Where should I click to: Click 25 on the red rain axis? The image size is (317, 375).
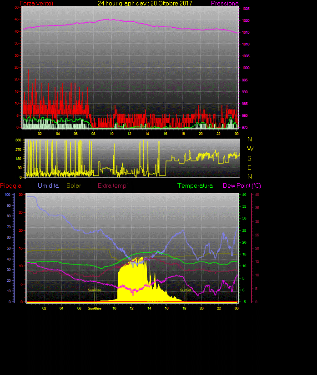click(x=21, y=212)
